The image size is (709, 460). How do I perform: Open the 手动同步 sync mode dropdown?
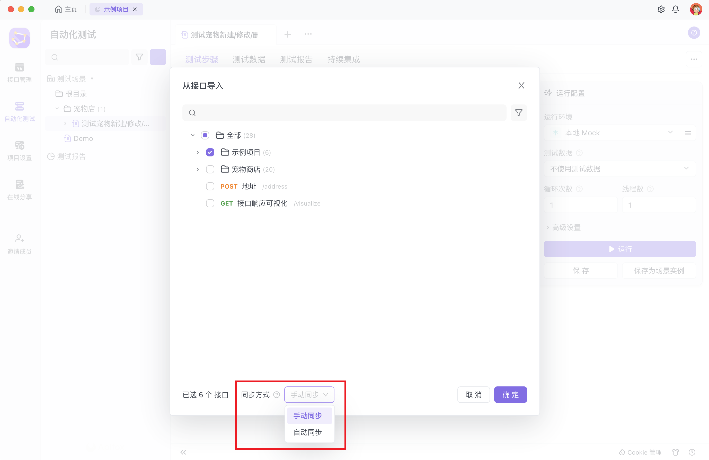pos(309,394)
